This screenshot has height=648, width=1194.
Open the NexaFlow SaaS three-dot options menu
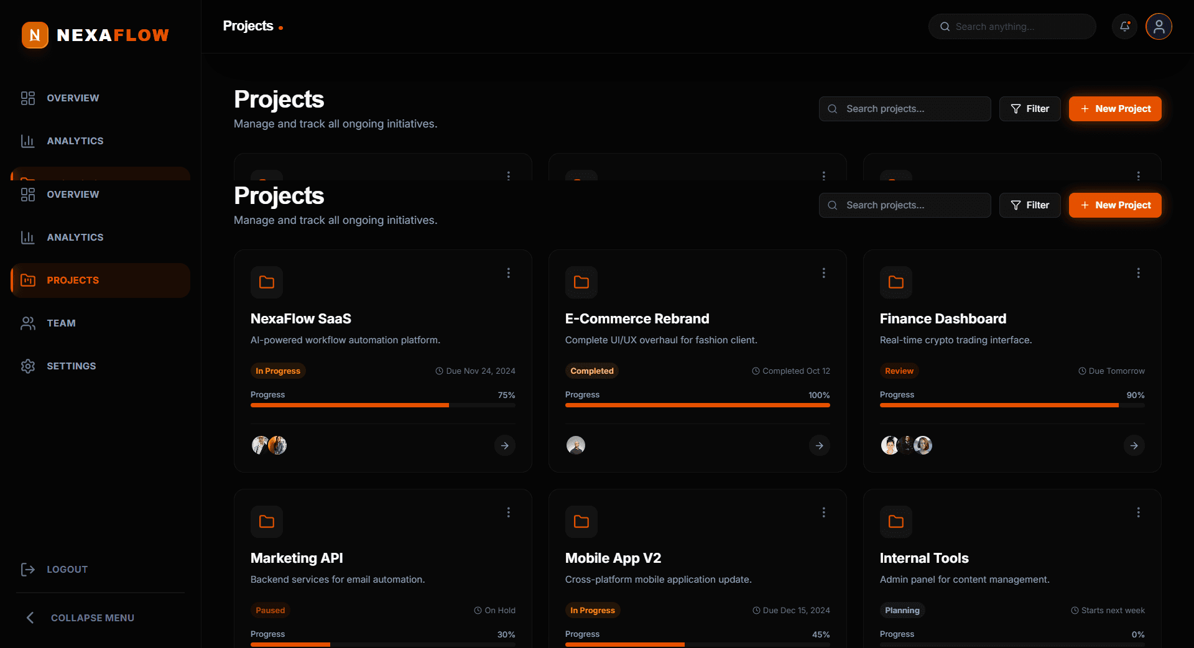[509, 273]
